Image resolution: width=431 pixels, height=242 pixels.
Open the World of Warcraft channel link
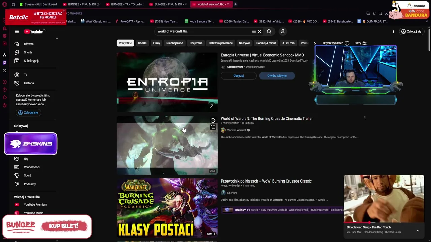[237, 130]
